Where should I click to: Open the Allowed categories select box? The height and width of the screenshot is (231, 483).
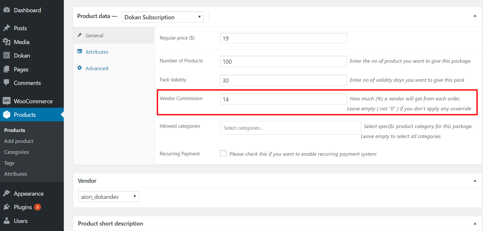[x=291, y=128]
